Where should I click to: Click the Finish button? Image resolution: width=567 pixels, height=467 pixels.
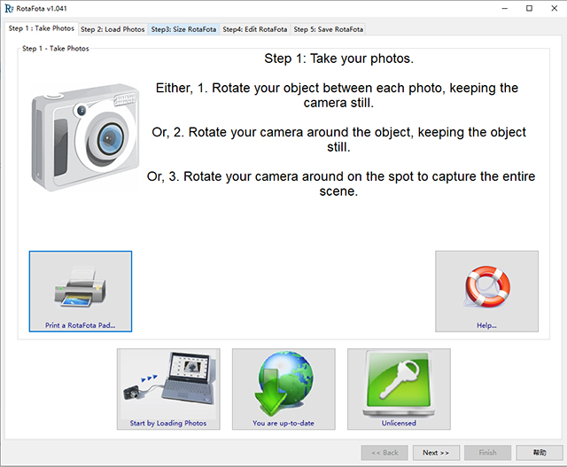(487, 453)
